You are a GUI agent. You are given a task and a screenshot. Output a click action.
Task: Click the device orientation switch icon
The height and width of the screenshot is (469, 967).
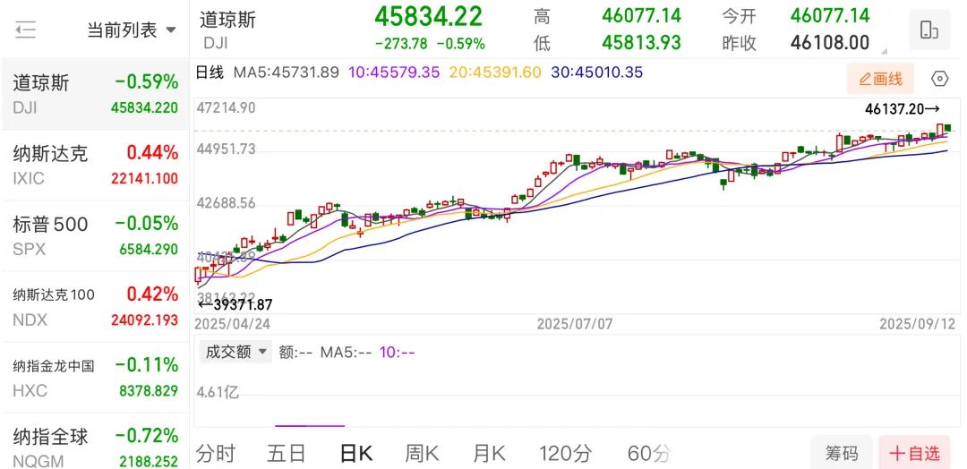click(928, 30)
